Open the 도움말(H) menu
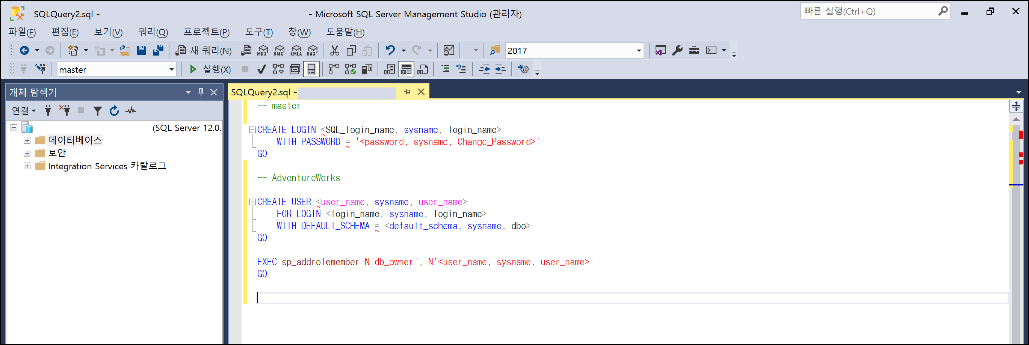The height and width of the screenshot is (345, 1029). [345, 32]
